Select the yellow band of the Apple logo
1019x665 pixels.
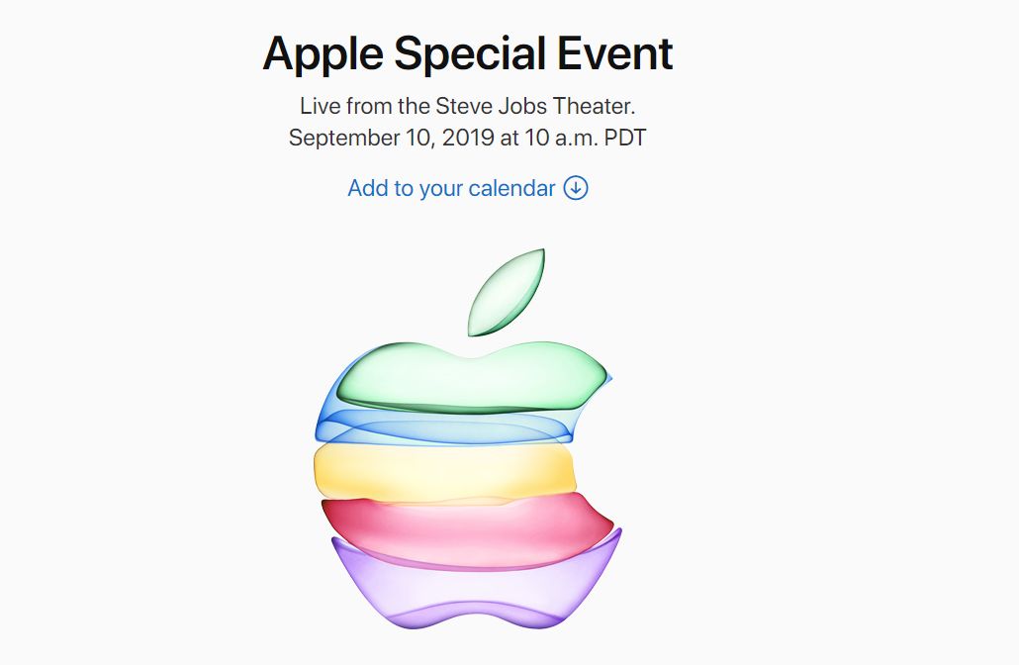(445, 471)
